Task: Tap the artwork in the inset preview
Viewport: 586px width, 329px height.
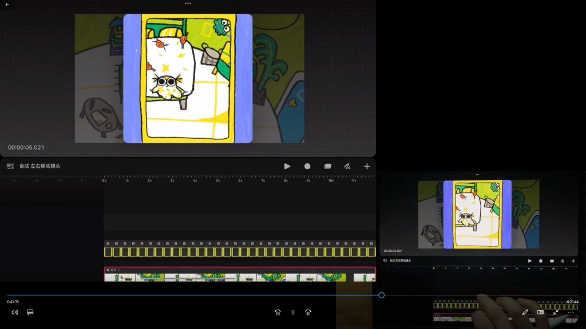Action: 477,215
